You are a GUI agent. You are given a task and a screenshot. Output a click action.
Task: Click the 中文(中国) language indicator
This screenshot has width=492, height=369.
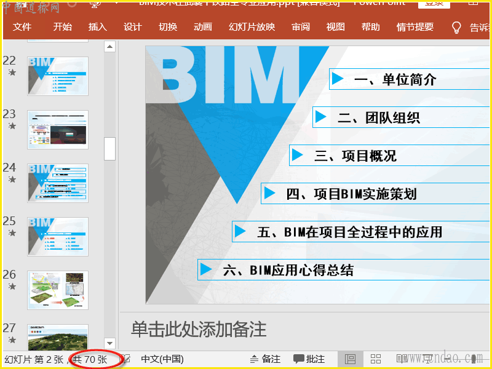pyautogui.click(x=162, y=359)
